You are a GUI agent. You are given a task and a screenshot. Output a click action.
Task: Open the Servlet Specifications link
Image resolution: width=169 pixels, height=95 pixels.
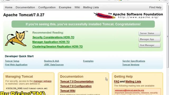tap(134, 61)
